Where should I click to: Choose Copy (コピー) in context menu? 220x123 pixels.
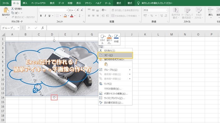point(115,55)
